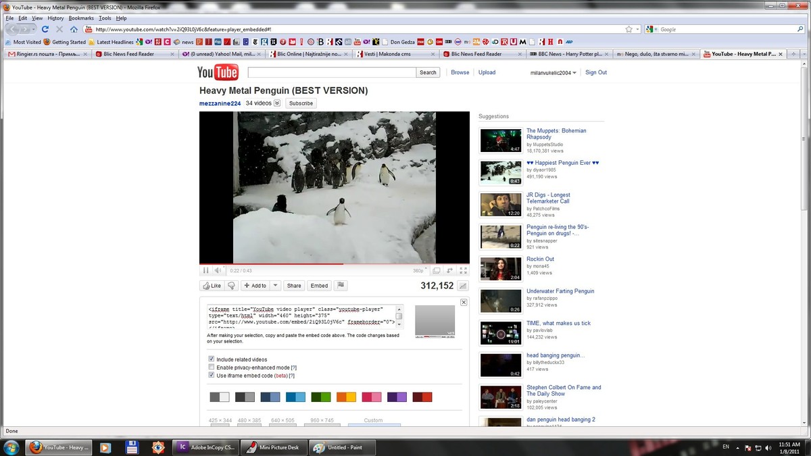The image size is (811, 456).
Task: Go to YouTube home via the logo
Action: [x=217, y=72]
